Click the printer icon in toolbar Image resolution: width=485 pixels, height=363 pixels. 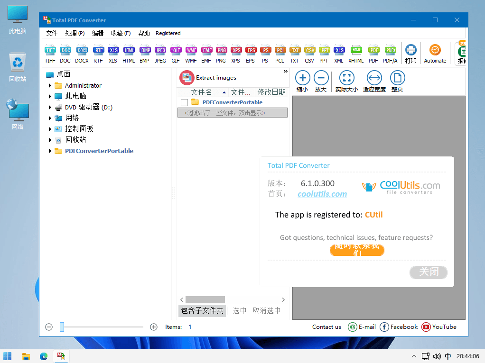(411, 54)
